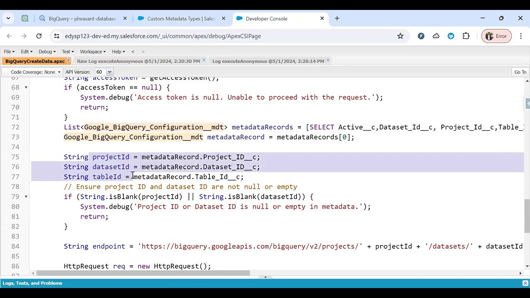Navigate to previous tab with left chevron
The image size is (530, 298).
[x=133, y=52]
